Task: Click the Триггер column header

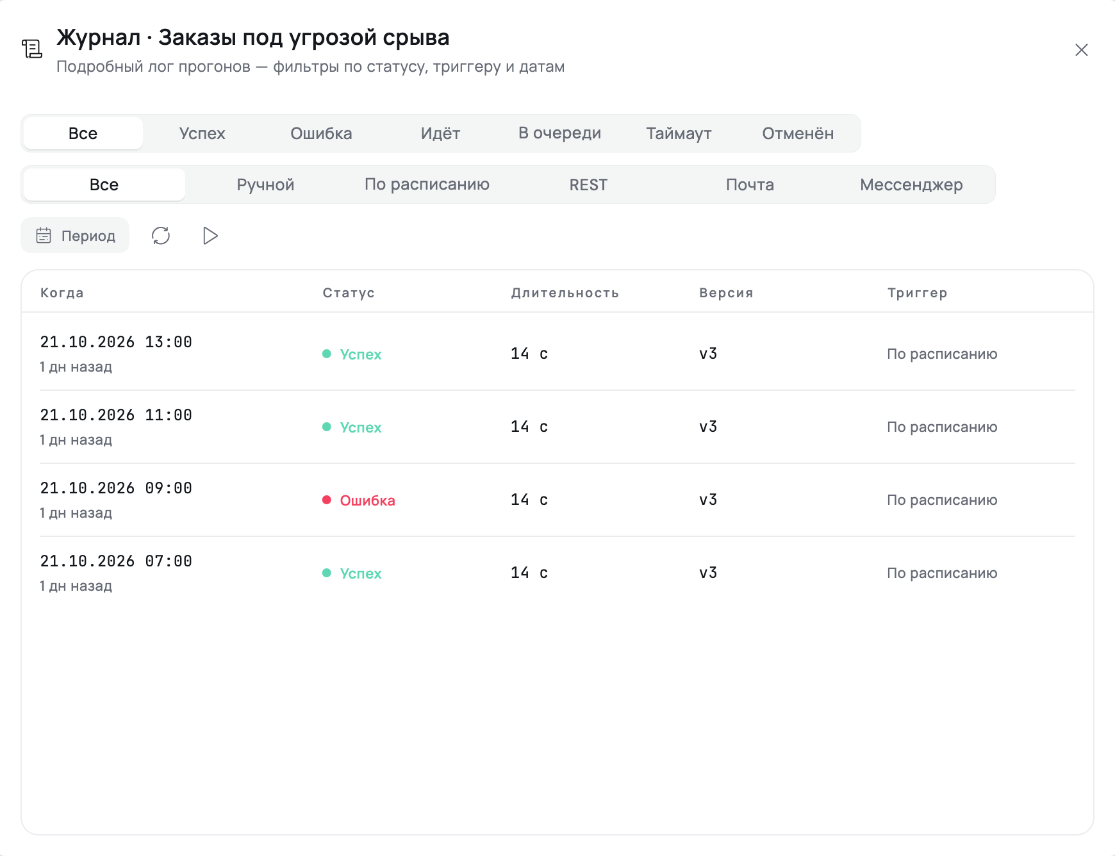Action: coord(917,293)
